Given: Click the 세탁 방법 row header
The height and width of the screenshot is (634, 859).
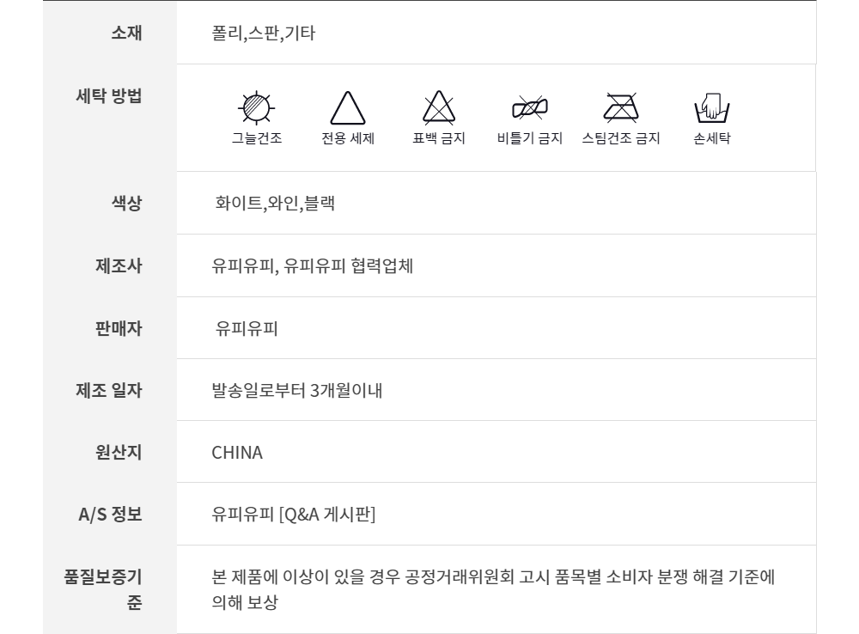Looking at the screenshot, I should point(109,95).
